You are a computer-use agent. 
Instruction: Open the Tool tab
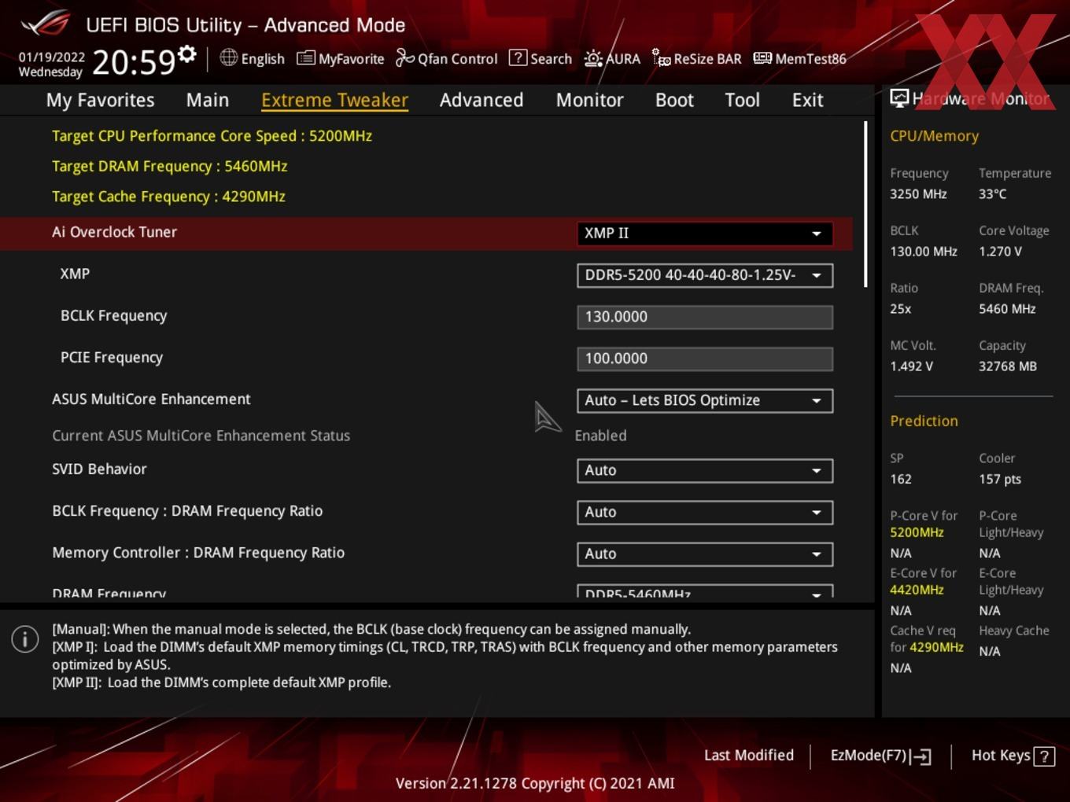click(x=742, y=100)
